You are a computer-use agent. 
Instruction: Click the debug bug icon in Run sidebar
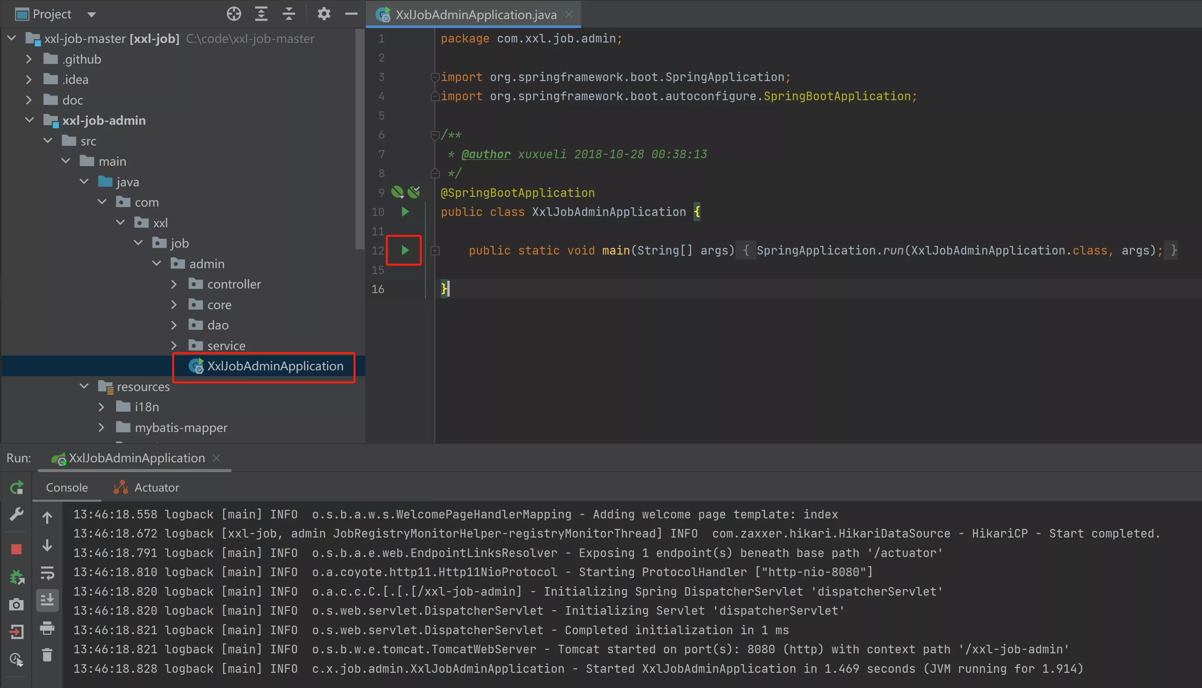pos(16,577)
